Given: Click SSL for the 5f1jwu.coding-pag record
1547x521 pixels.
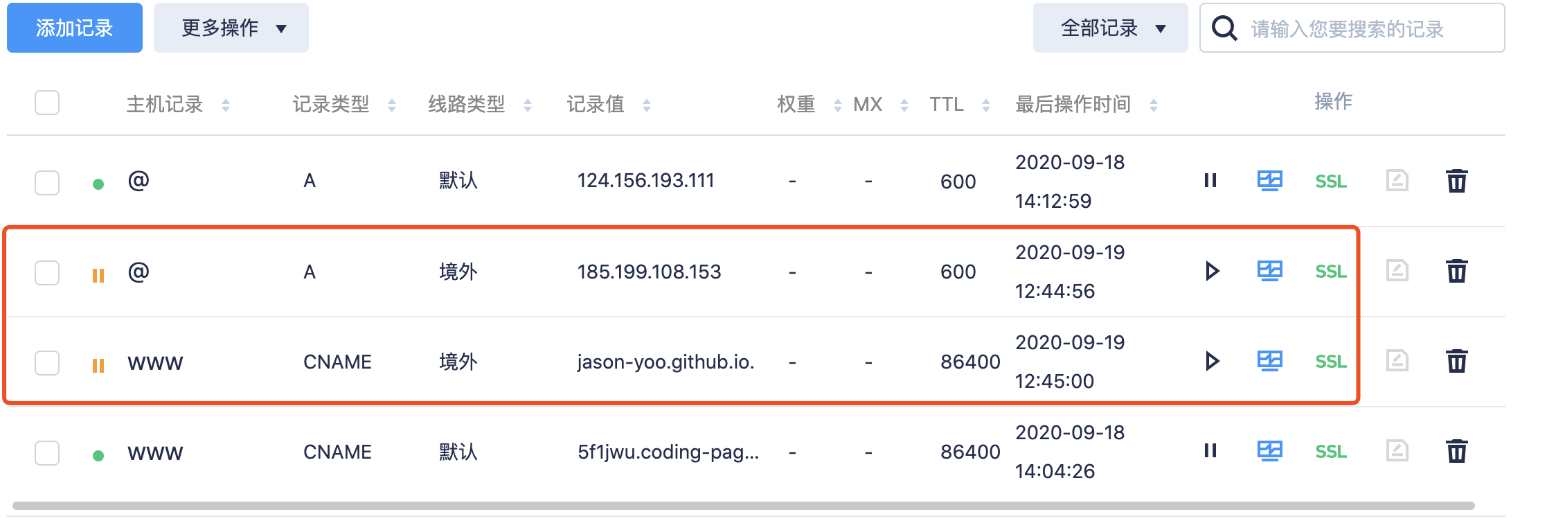Looking at the screenshot, I should 1330,452.
